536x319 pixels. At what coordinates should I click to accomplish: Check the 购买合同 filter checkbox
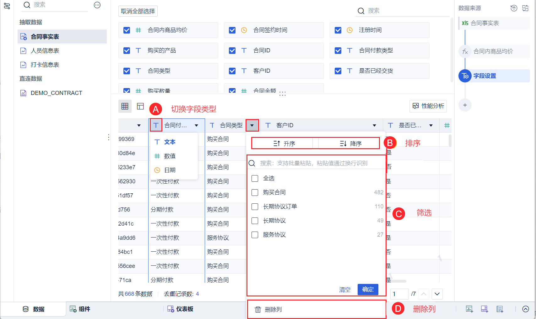coord(255,192)
